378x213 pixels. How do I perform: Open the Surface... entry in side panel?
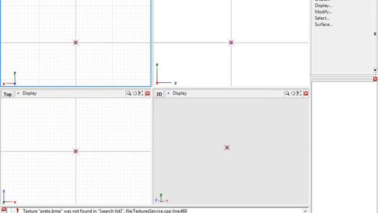pos(324,24)
